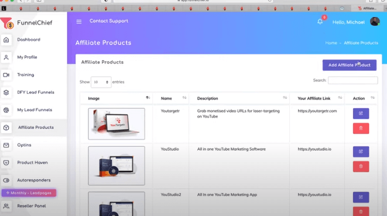387x216 pixels.
Task: Open Training in sidebar
Action: point(26,74)
